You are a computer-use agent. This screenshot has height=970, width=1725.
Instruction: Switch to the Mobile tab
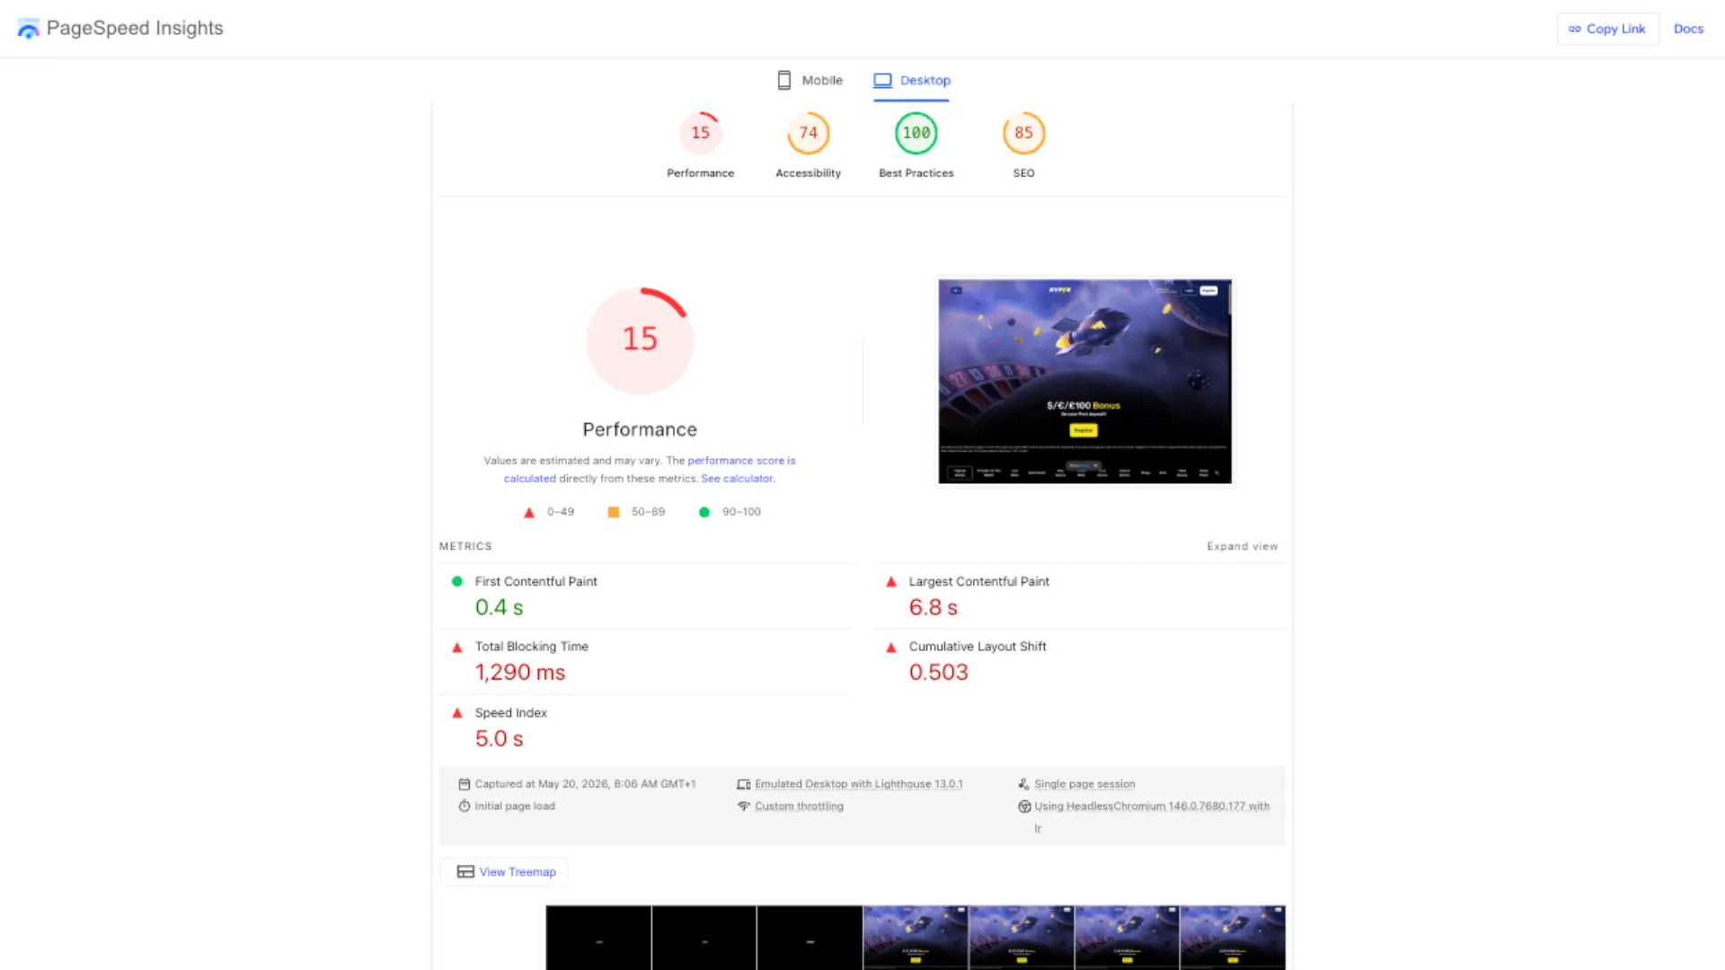(x=810, y=80)
